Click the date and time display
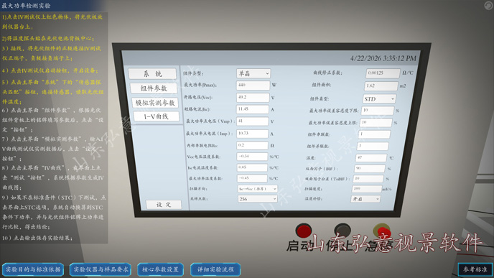The image size is (494, 278). (383, 58)
